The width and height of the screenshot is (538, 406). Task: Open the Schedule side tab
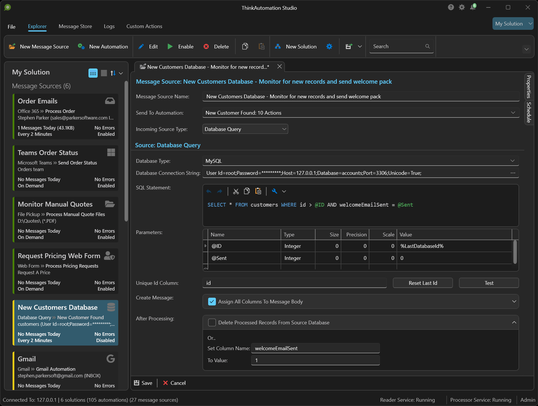529,112
